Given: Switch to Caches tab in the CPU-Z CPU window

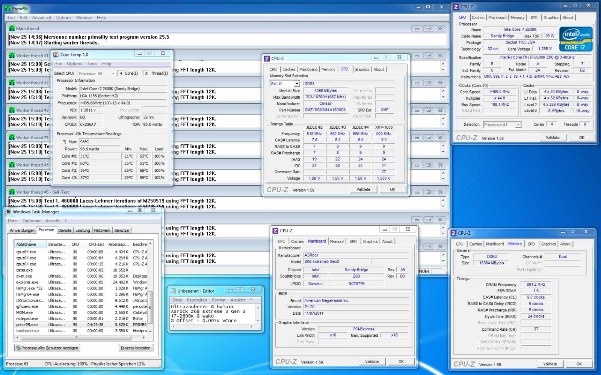Looking at the screenshot, I should 478,18.
